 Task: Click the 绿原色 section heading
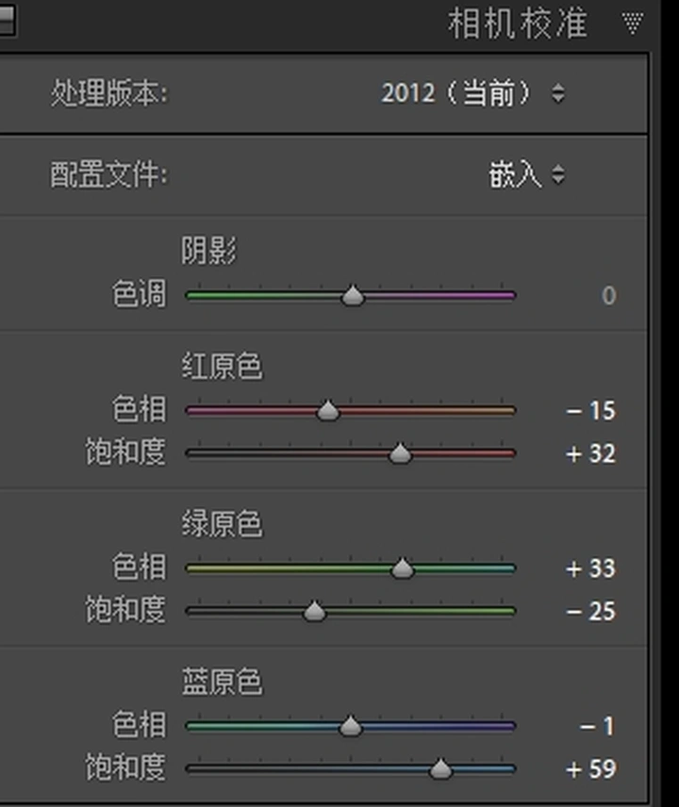[x=222, y=524]
